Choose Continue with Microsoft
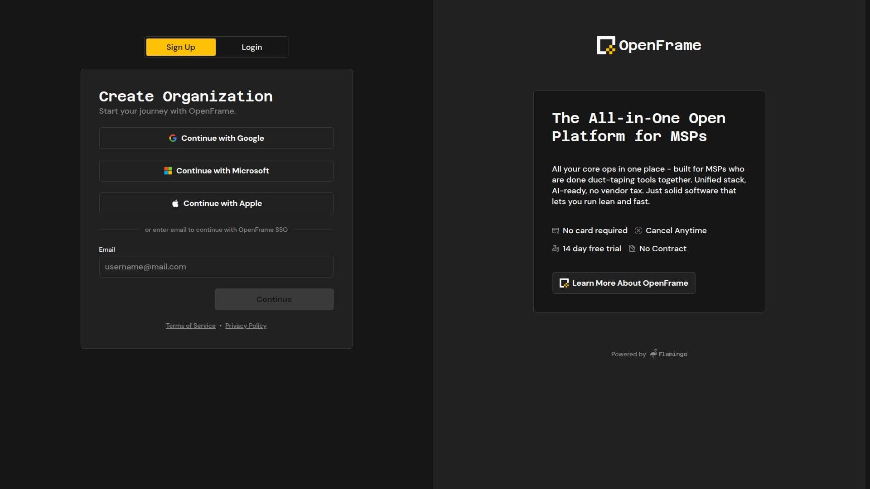This screenshot has height=489, width=870. (x=216, y=171)
